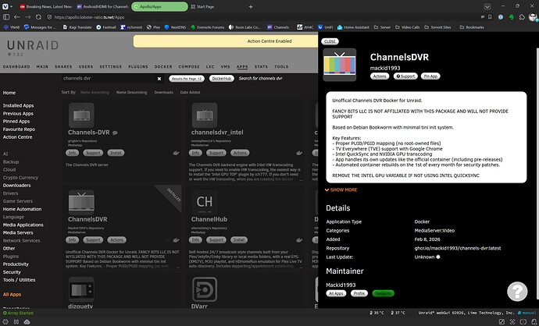Open the Plex bookmark
Viewport: 539px width, 326px height.
(153, 27)
